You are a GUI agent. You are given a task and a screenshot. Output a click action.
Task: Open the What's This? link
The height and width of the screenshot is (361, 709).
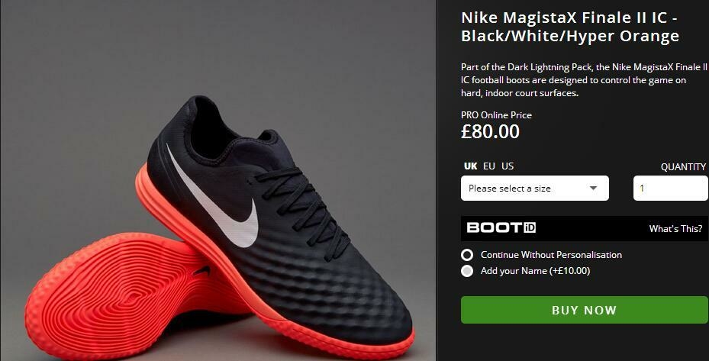(x=675, y=228)
